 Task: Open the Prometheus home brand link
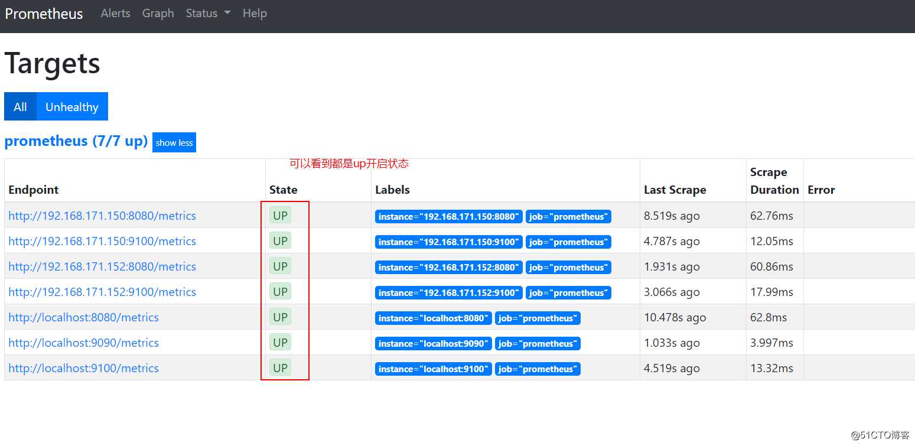tap(44, 14)
